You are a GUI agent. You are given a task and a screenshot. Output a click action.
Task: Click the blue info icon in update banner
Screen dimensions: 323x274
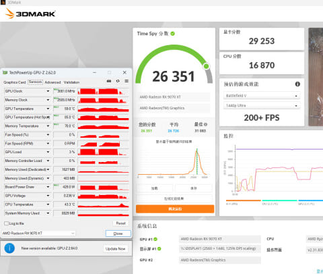point(9,248)
